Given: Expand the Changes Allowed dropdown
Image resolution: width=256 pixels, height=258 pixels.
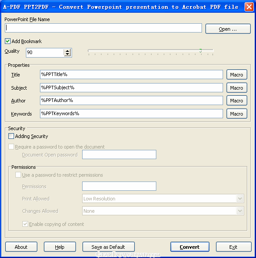Looking at the screenshot, I should (240, 211).
